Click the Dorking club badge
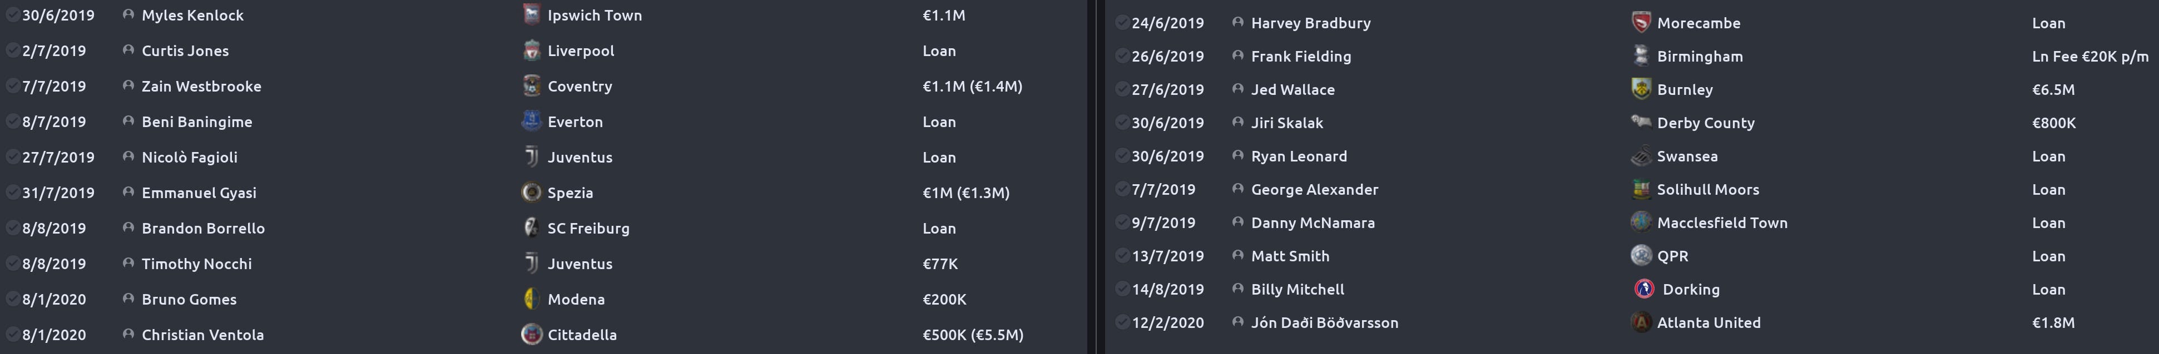This screenshot has height=354, width=2159. tap(1643, 289)
